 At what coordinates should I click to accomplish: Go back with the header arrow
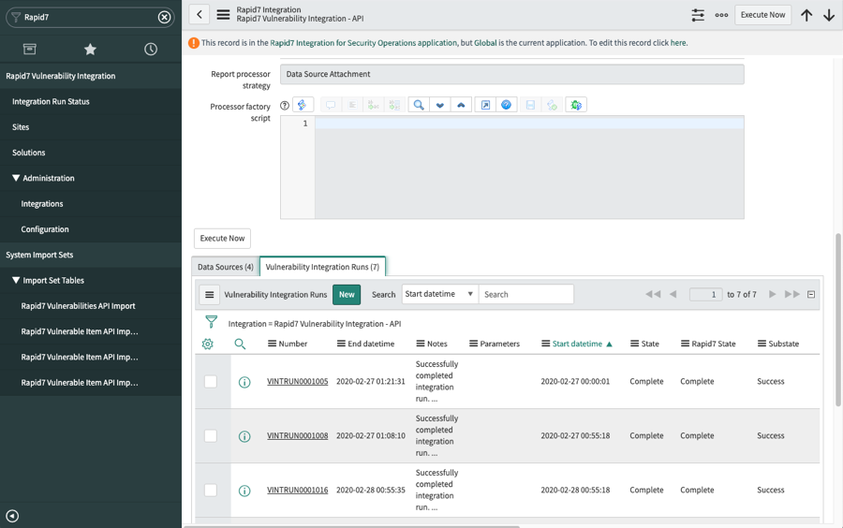coord(200,14)
